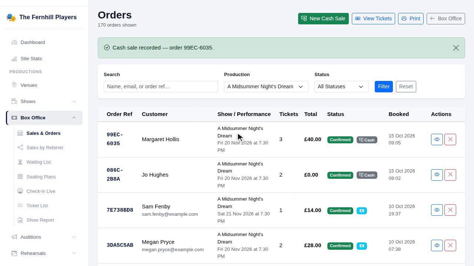Dismiss the cash sale recorded alert
Screen dimensions: 474x266
456,48
